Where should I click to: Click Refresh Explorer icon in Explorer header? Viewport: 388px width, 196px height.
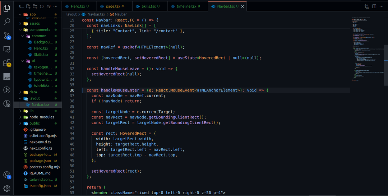42,6
